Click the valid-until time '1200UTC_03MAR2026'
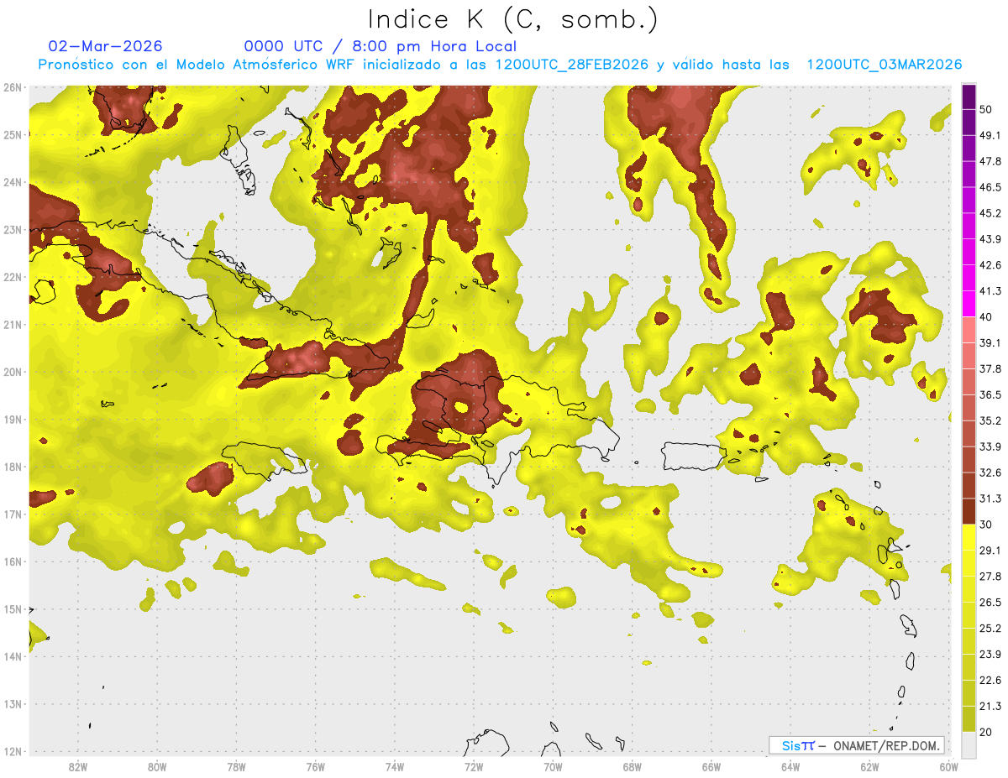The width and height of the screenshot is (1008, 778). click(x=884, y=65)
